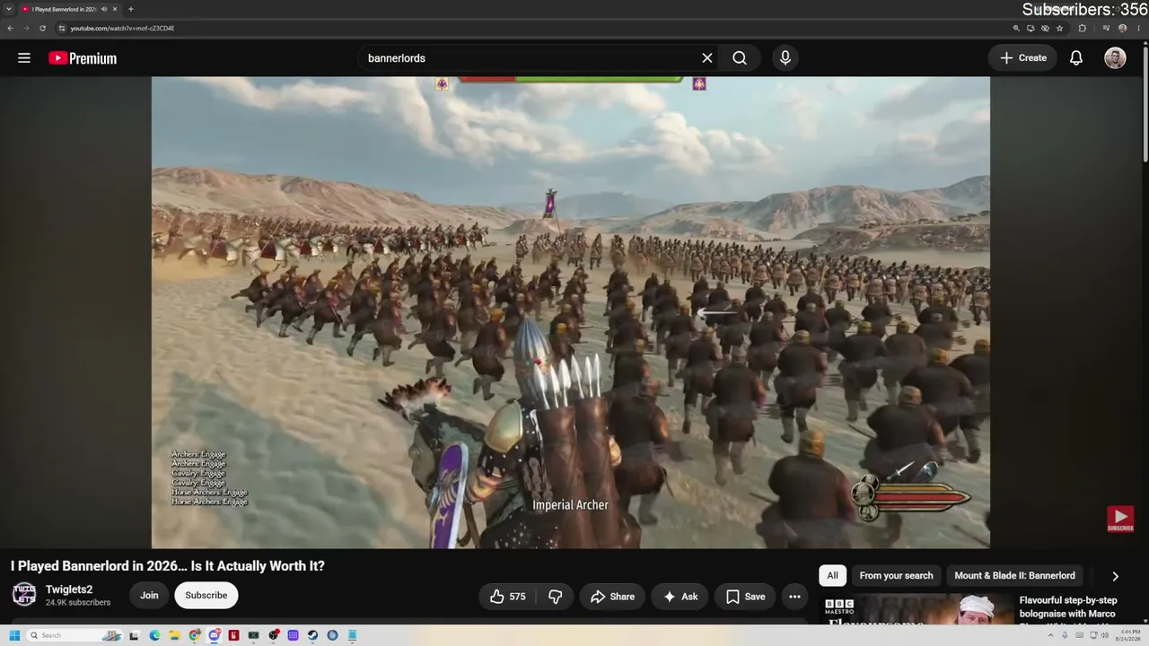Open the browser tab search dropdown
The width and height of the screenshot is (1149, 646).
8,9
